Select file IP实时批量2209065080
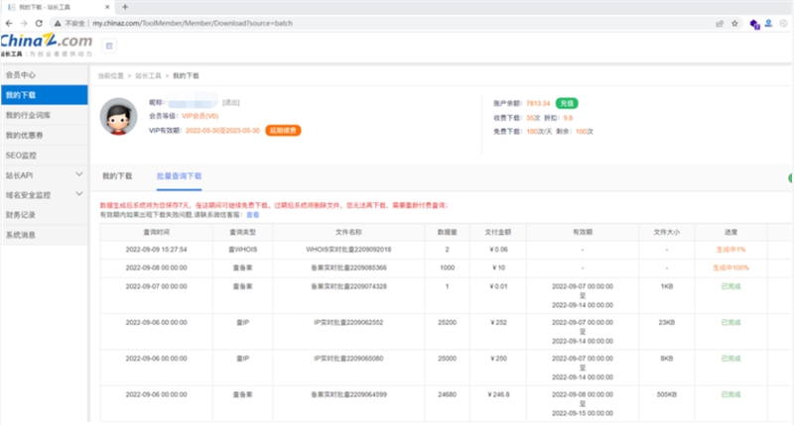794x425 pixels. (348, 359)
